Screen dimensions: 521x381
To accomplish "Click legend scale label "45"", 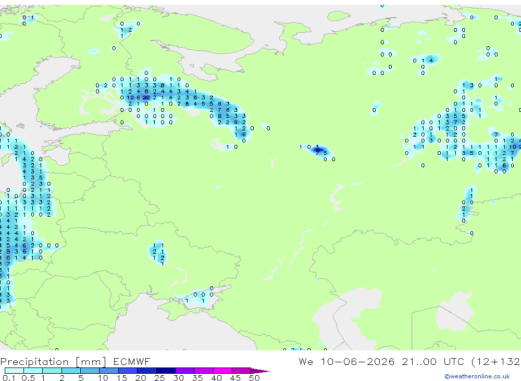I will point(235,378).
